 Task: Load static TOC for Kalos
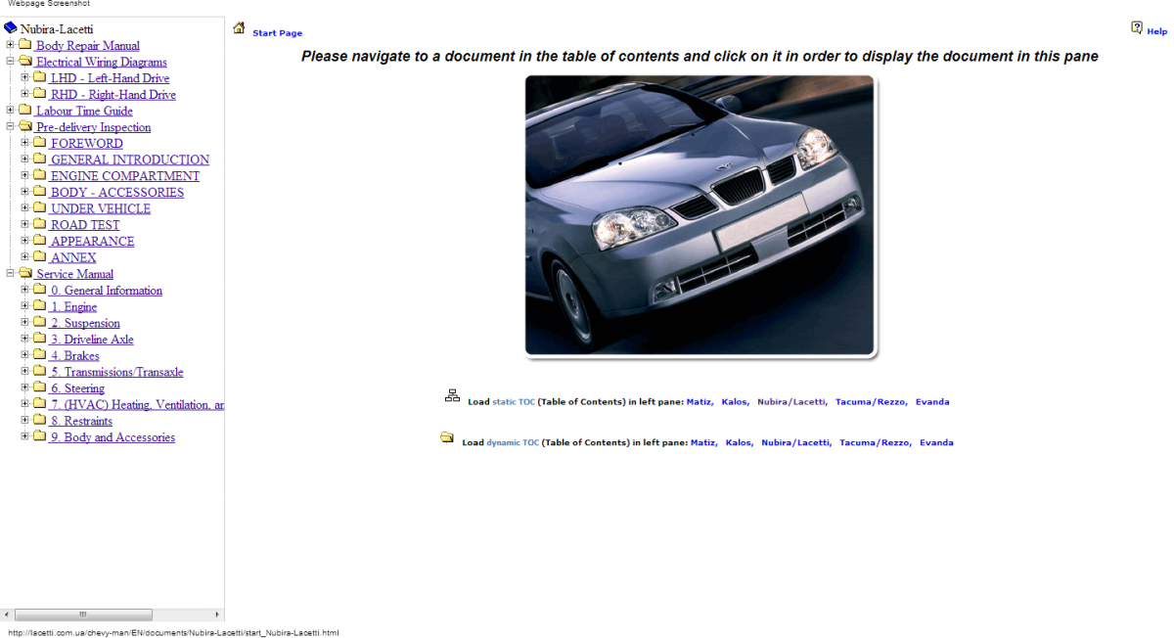pyautogui.click(x=735, y=402)
